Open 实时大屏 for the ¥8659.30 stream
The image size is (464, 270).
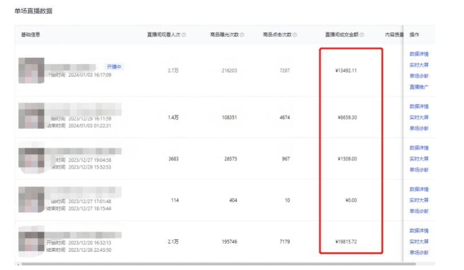pos(419,118)
